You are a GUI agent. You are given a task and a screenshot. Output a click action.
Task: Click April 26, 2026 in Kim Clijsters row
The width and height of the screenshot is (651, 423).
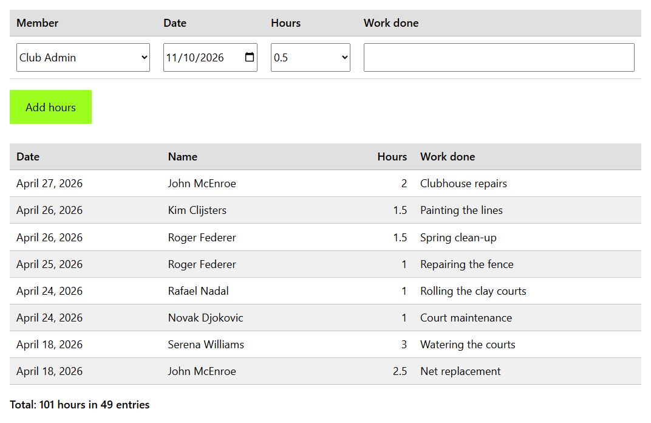pos(49,210)
